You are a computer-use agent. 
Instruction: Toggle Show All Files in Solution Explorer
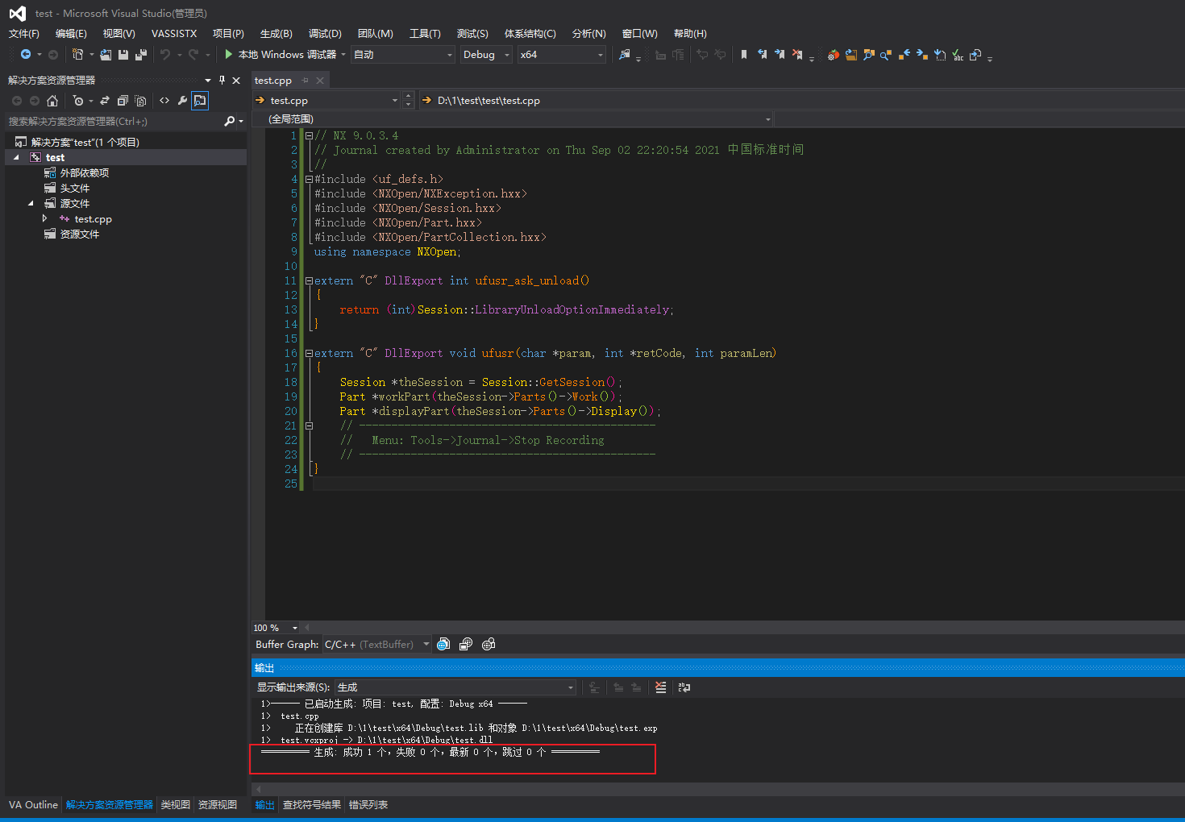(140, 101)
